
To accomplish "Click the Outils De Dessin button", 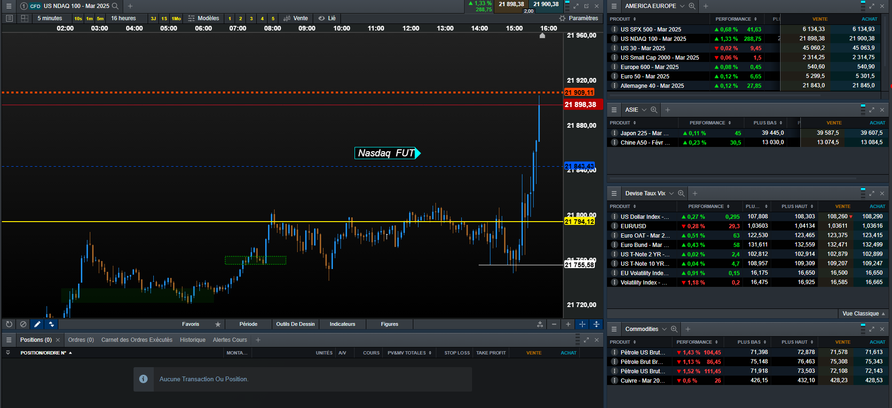I will pyautogui.click(x=295, y=324).
